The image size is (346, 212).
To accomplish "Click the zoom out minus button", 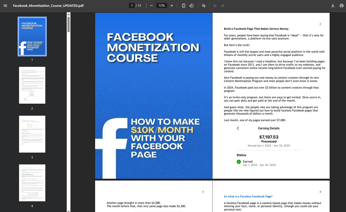I will coord(152,6).
